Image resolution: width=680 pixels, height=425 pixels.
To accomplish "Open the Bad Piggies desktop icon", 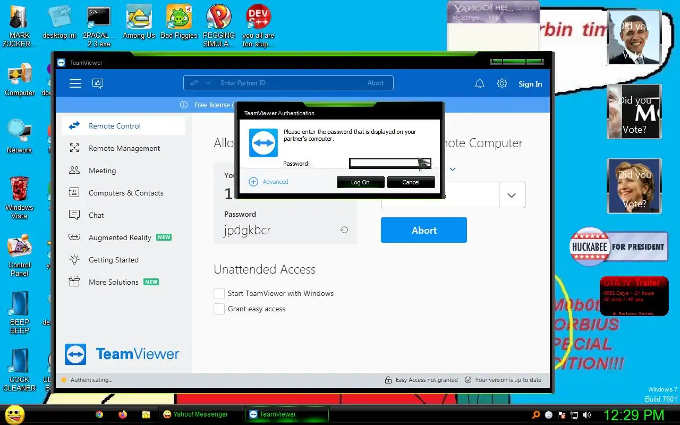I will [179, 22].
